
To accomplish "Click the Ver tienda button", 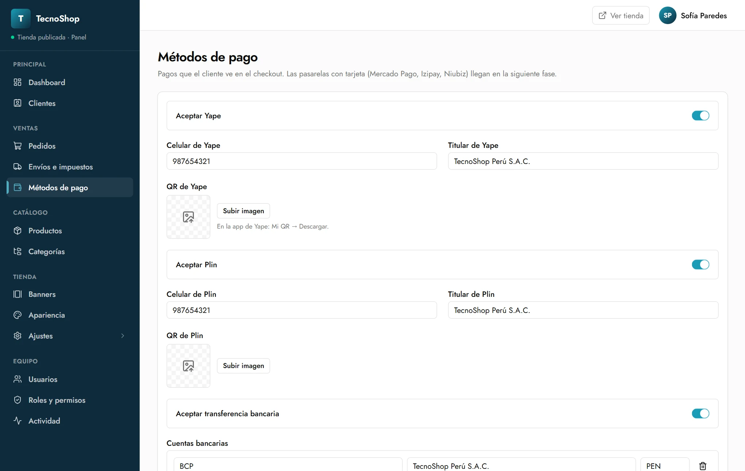I will pos(621,15).
